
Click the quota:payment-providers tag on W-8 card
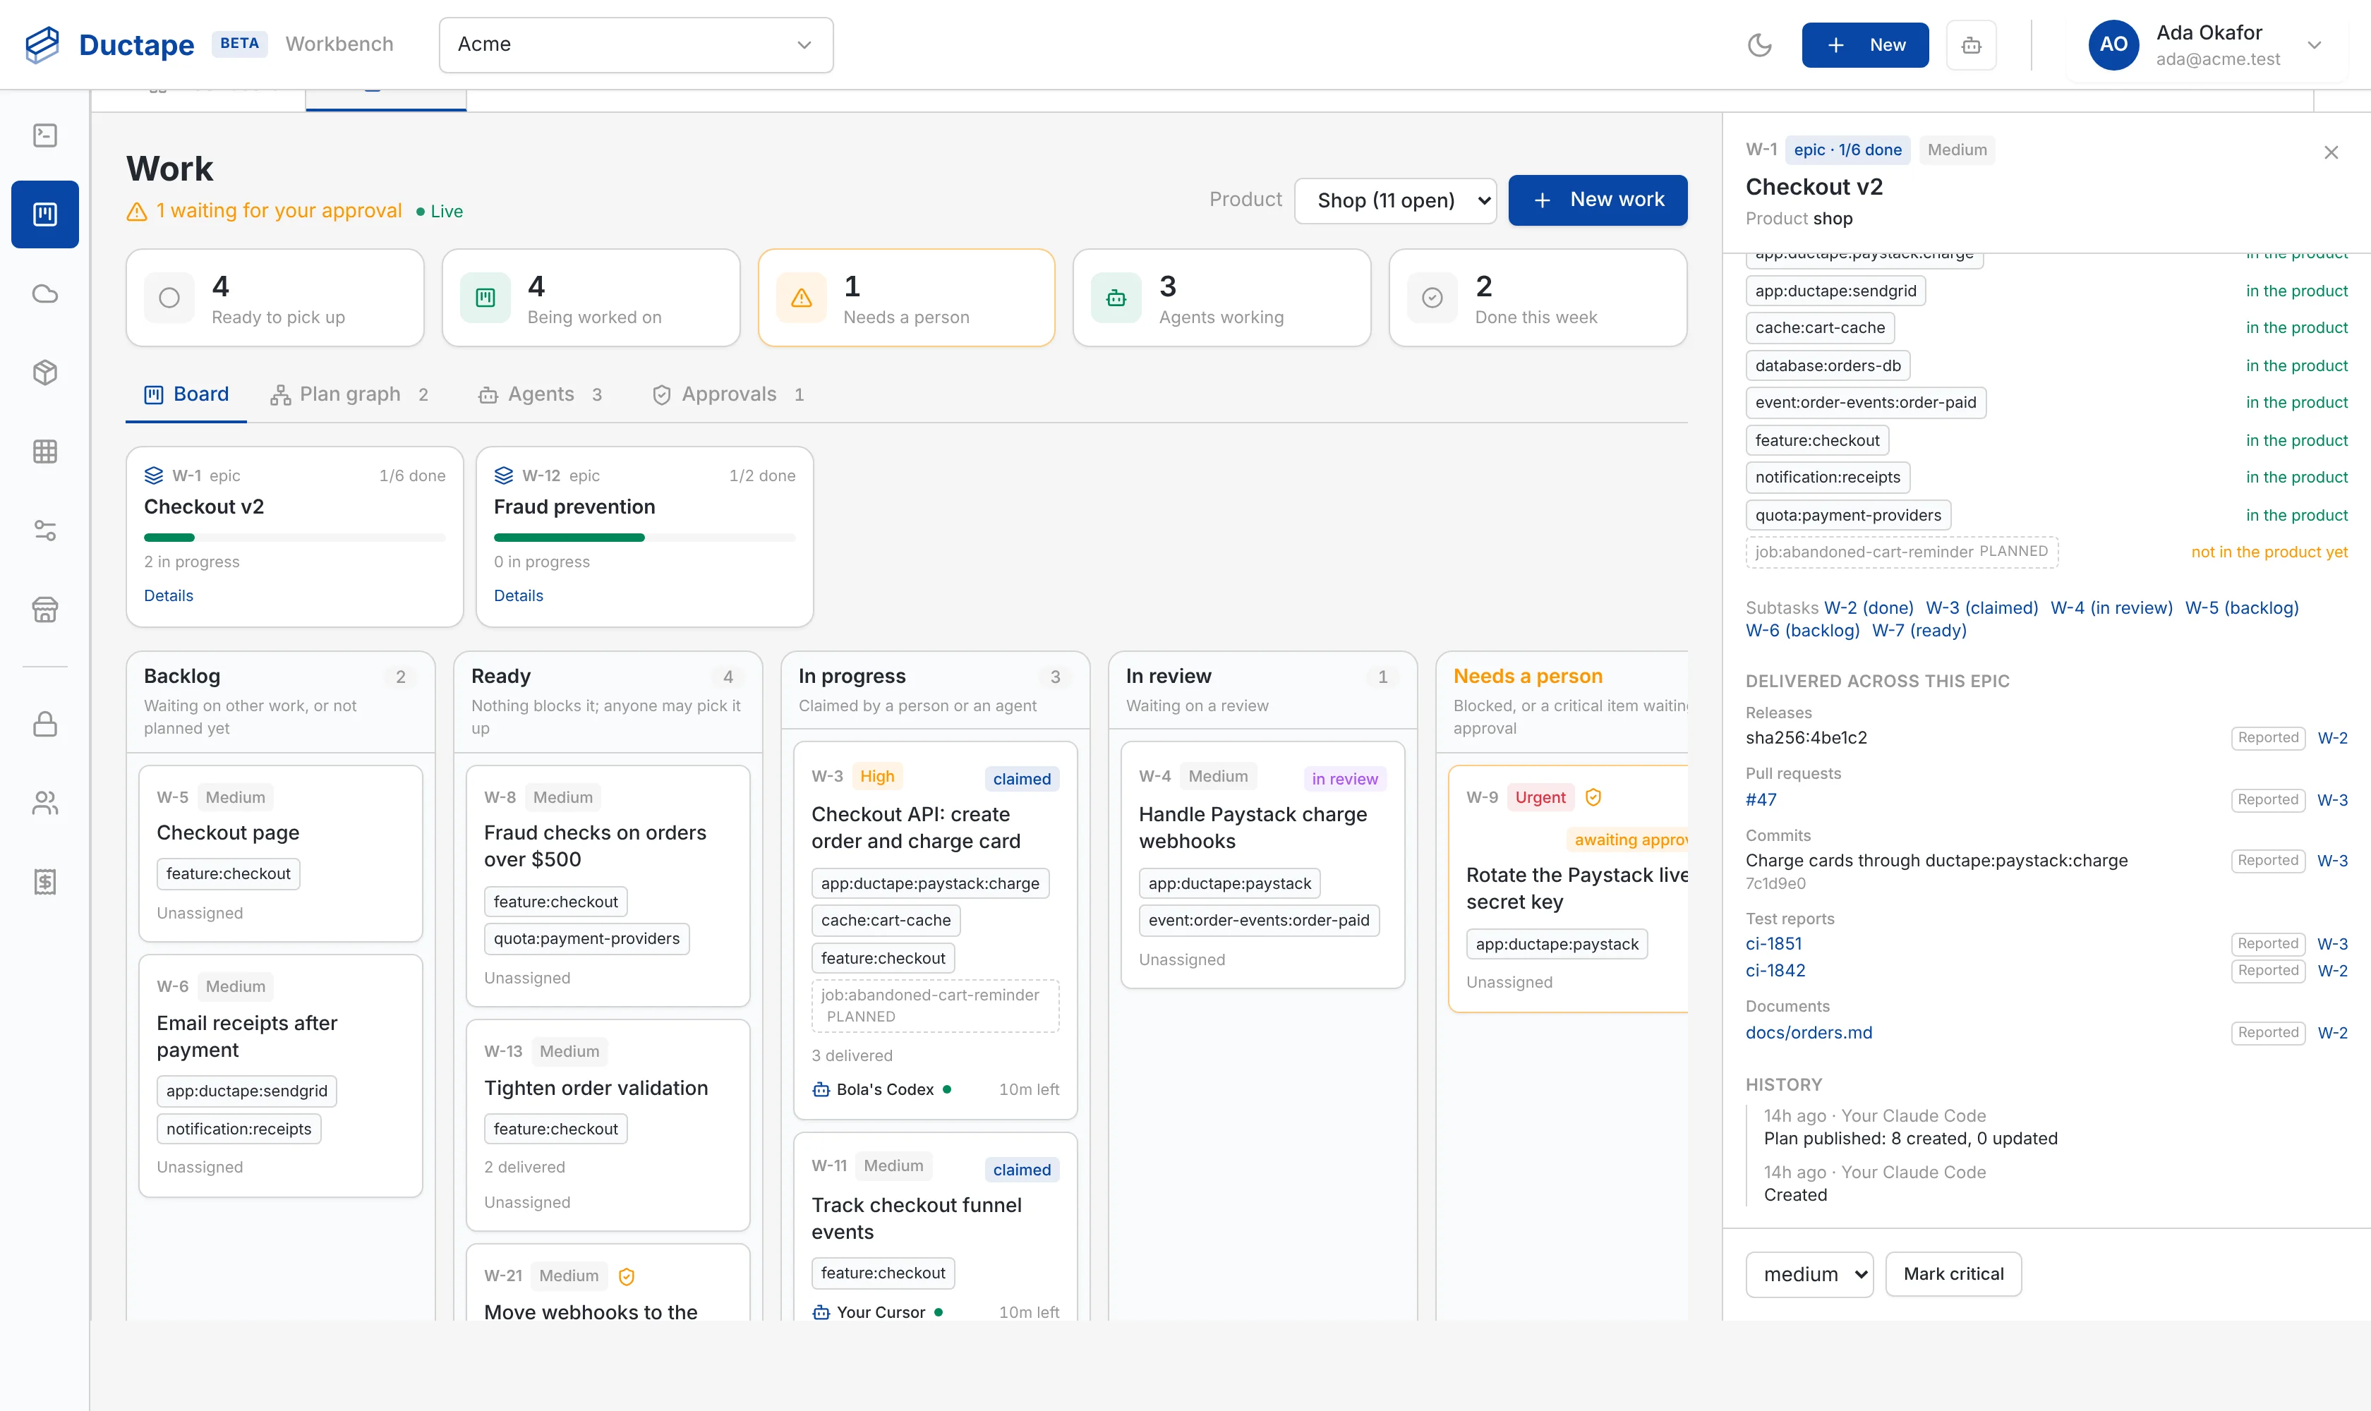coord(586,938)
